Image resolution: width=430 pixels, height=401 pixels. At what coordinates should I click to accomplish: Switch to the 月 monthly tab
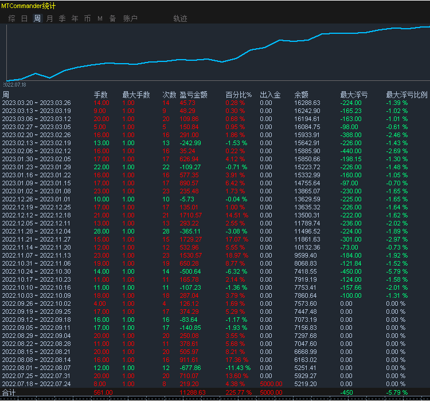50,18
